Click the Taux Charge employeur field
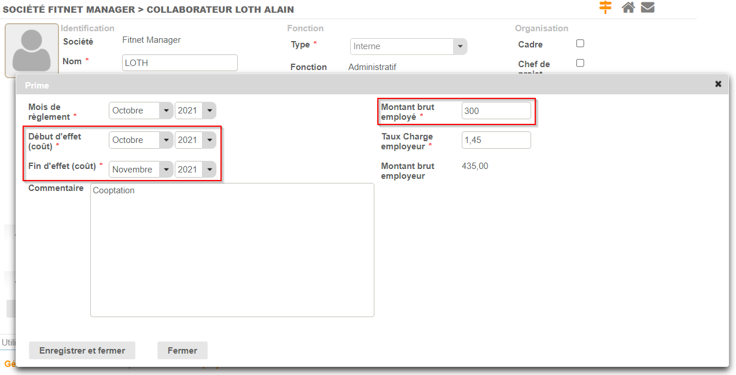Image resolution: width=736 pixels, height=375 pixels. coord(496,140)
